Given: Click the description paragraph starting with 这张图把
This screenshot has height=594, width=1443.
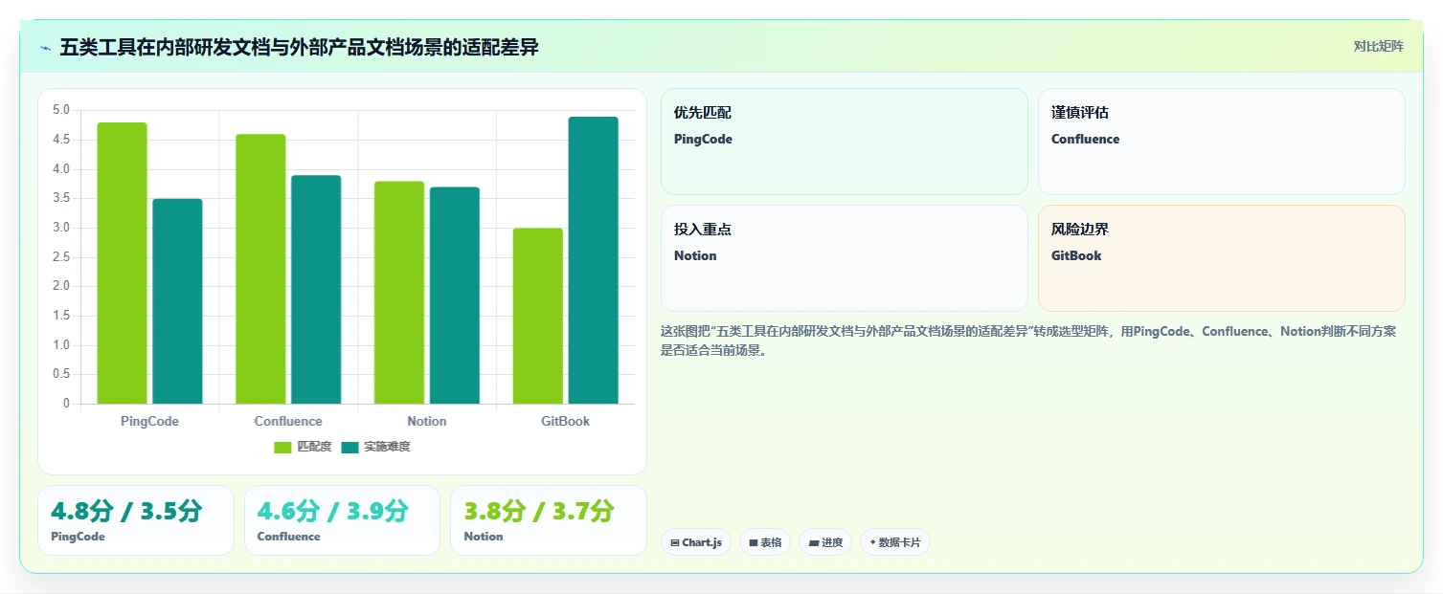Looking at the screenshot, I should (1028, 341).
